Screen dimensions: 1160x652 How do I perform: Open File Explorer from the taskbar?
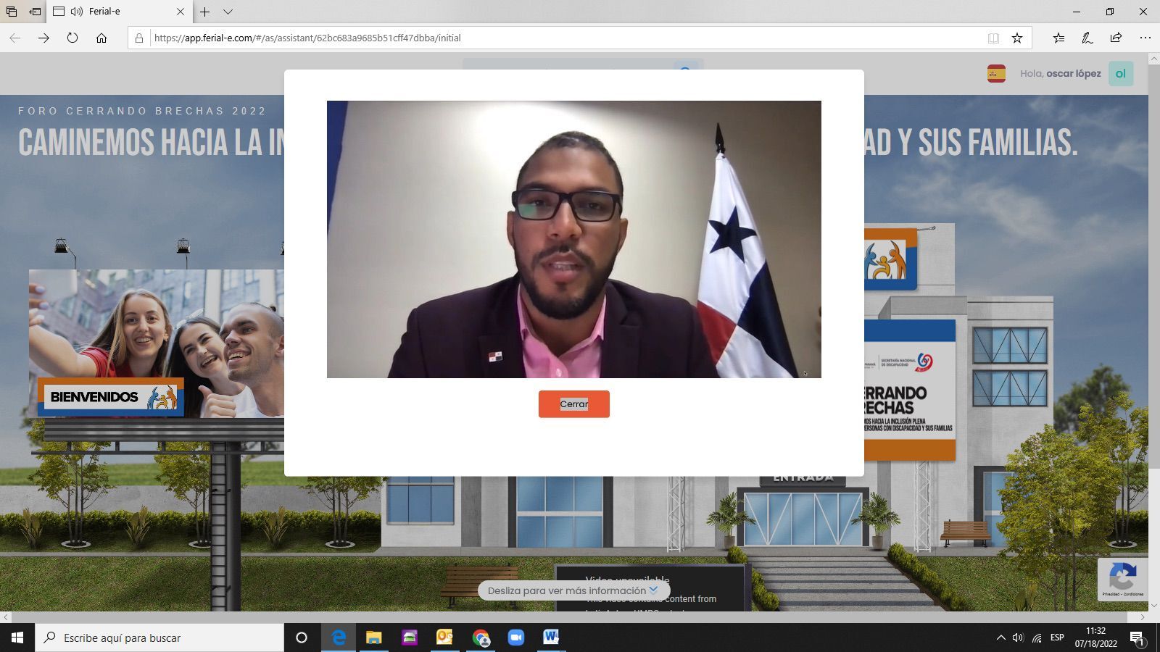pos(373,638)
